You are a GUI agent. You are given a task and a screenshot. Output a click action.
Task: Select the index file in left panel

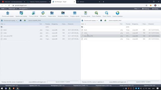pos(40,33)
